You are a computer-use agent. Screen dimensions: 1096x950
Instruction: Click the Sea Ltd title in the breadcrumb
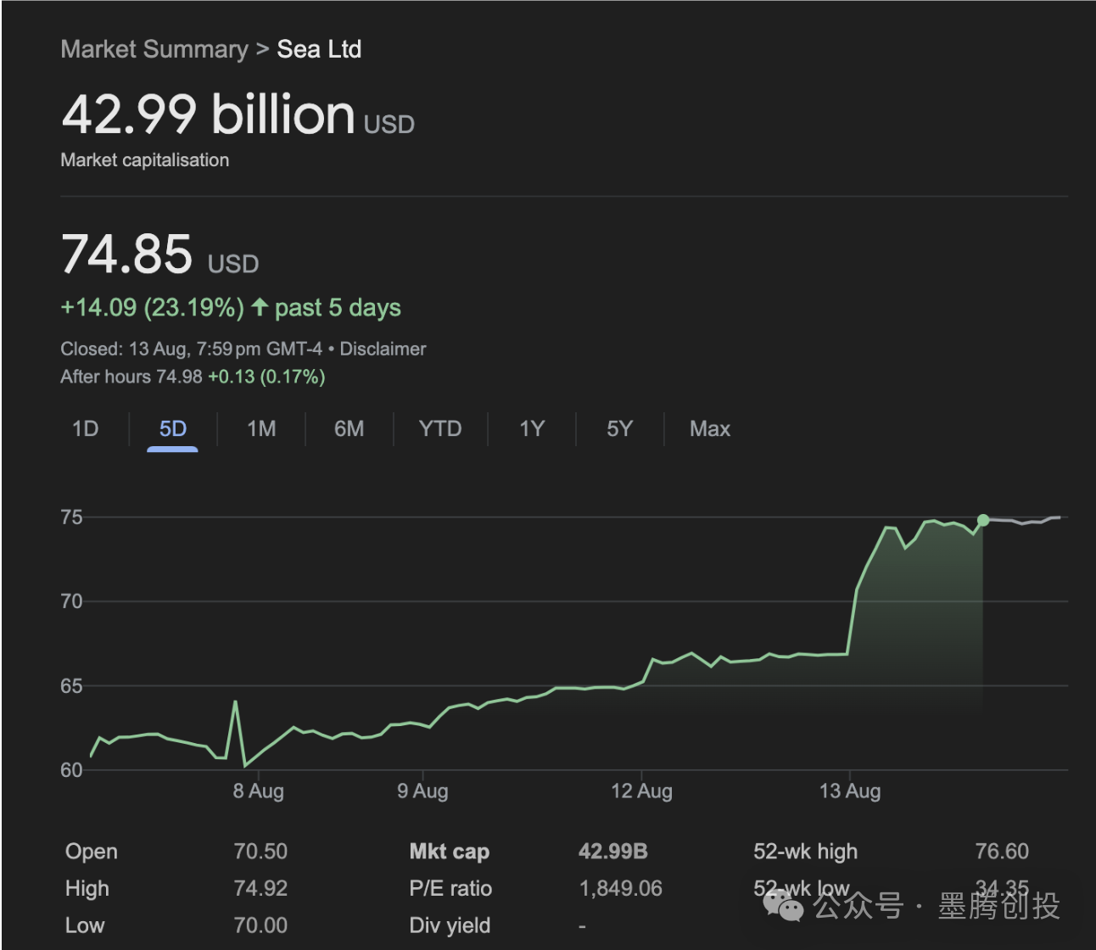point(319,49)
